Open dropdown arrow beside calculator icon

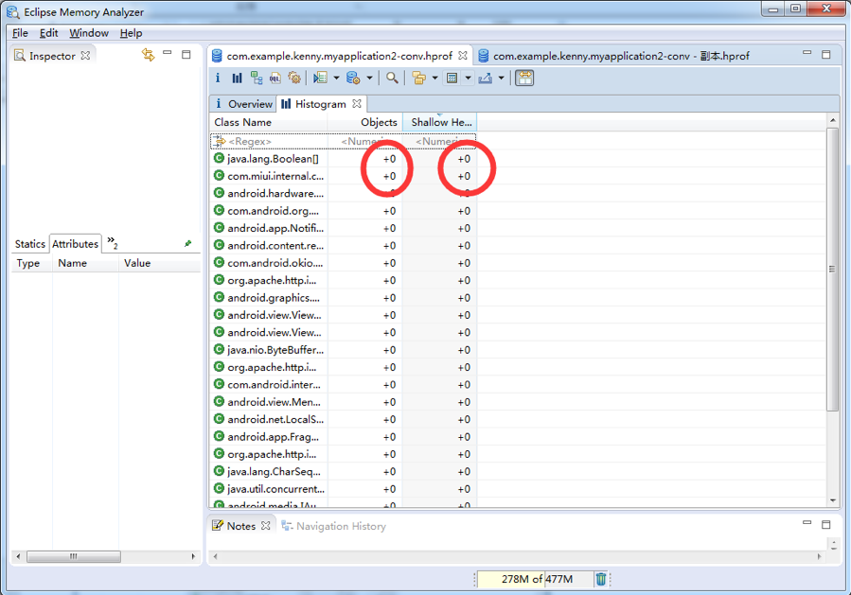468,79
